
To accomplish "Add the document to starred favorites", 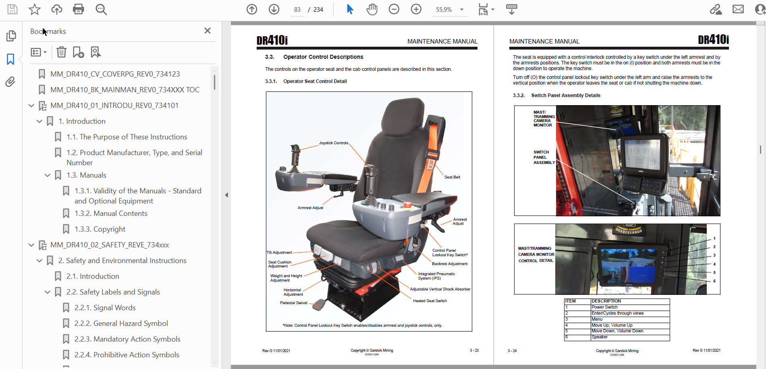I will (x=35, y=9).
